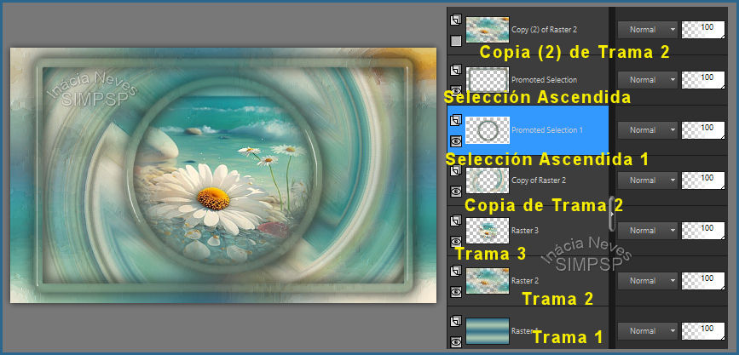Viewport: 739px width, 355px height.
Task: Select layer name "Copy (2) of Raster 2"
Action: [544, 30]
